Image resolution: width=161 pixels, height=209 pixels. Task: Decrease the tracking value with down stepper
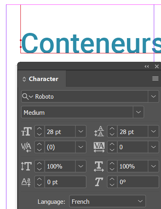point(112,150)
